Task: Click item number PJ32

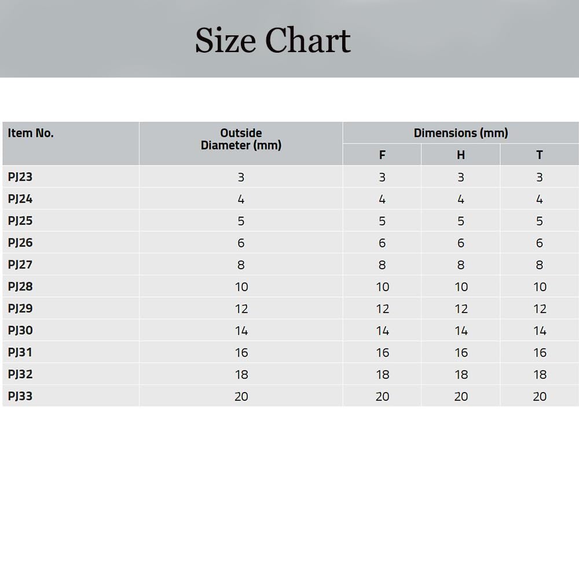Action: click(x=20, y=375)
